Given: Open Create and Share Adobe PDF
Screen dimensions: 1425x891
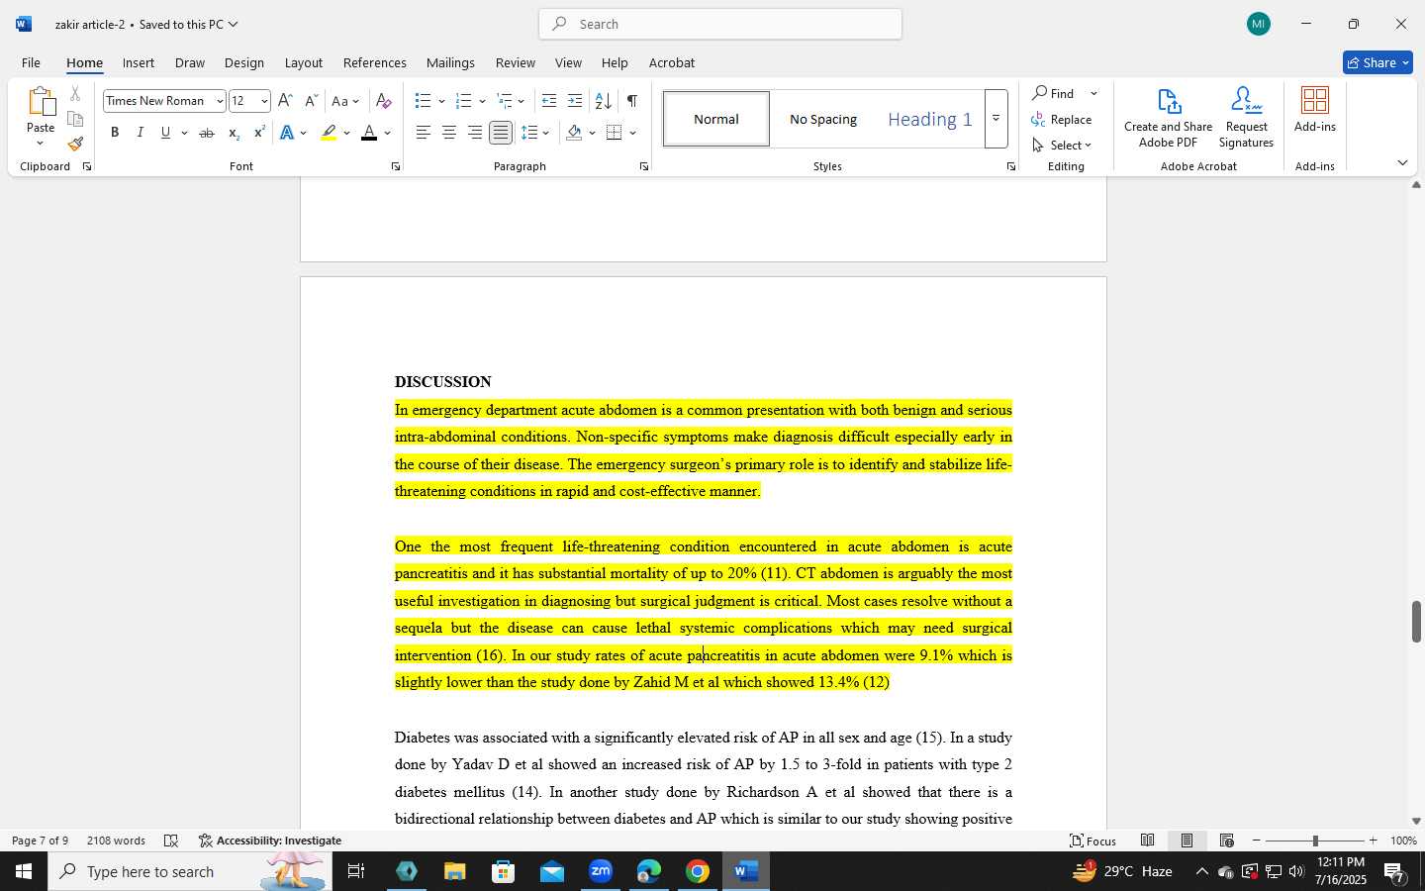Looking at the screenshot, I should click(1168, 118).
